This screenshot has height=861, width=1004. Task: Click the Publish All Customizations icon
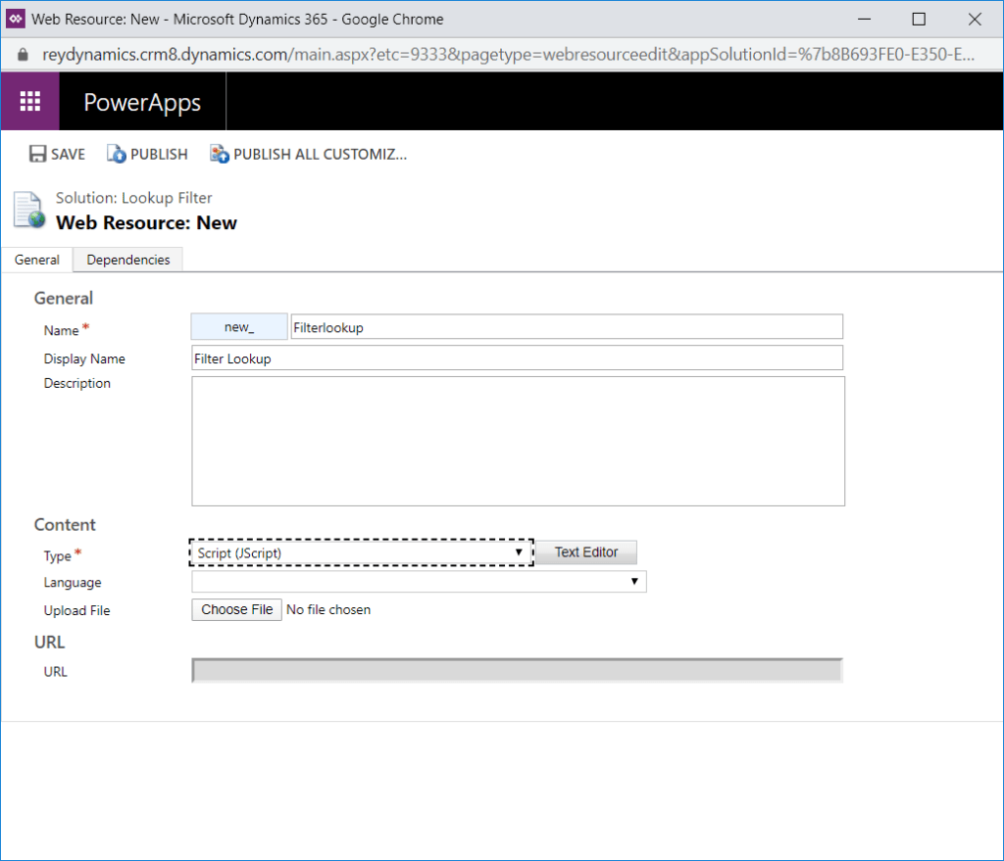219,154
